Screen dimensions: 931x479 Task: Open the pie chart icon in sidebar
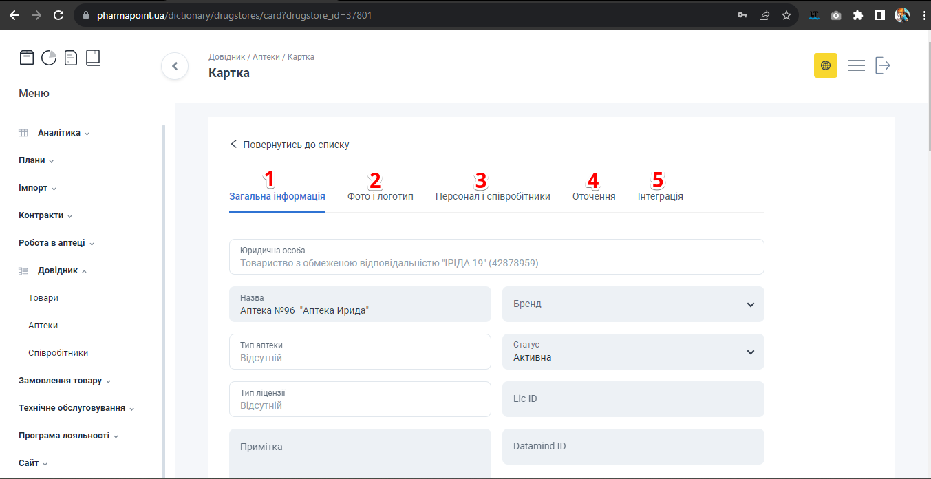[49, 58]
